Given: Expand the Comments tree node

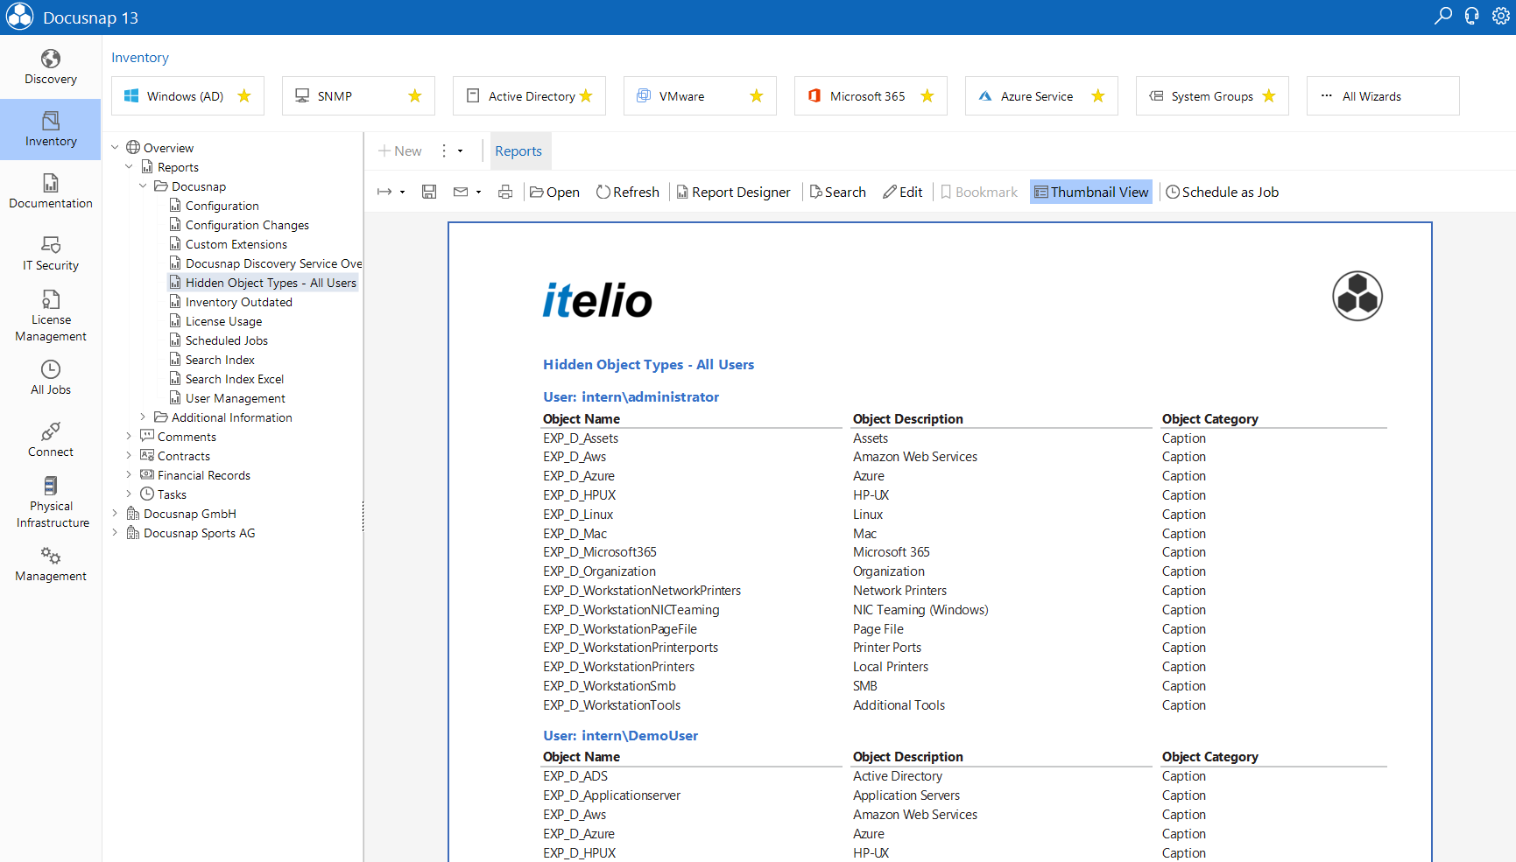Looking at the screenshot, I should coord(129,437).
